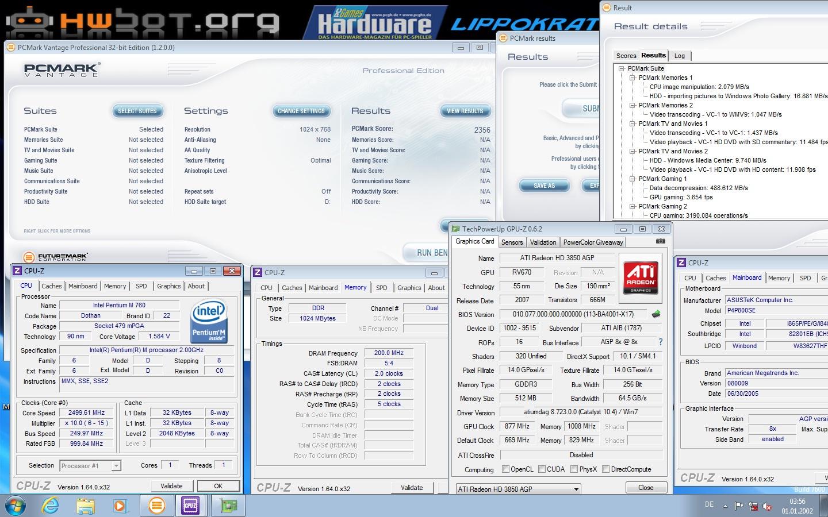
Task: Click the PCMark results window title icon
Action: [503, 38]
